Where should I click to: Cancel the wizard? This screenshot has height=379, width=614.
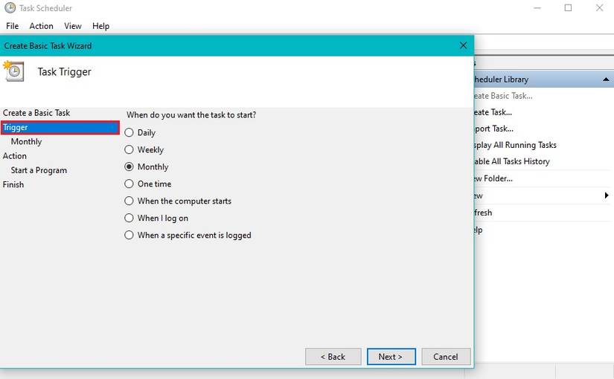[x=446, y=357]
